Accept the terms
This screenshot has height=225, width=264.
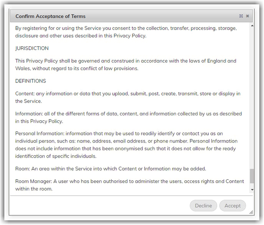233,206
